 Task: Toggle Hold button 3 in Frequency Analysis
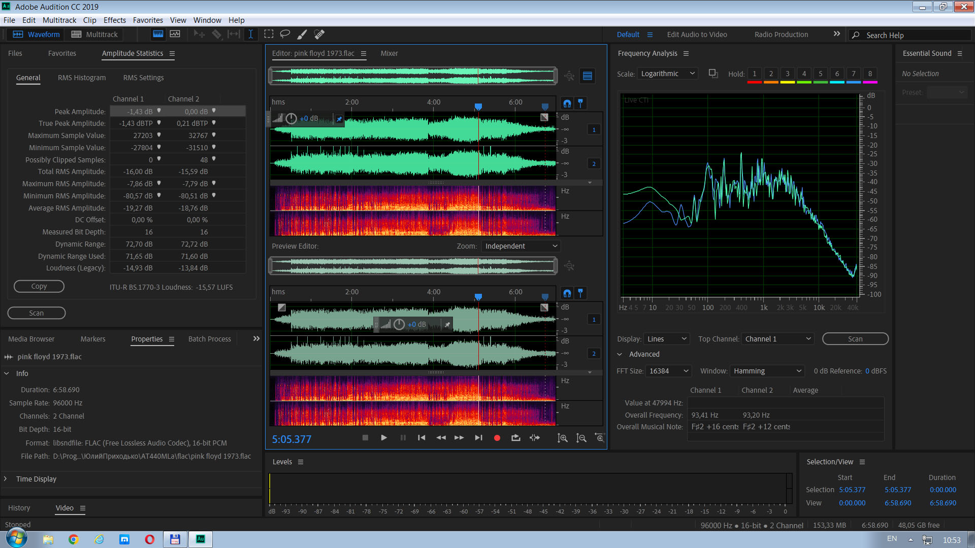pos(787,74)
